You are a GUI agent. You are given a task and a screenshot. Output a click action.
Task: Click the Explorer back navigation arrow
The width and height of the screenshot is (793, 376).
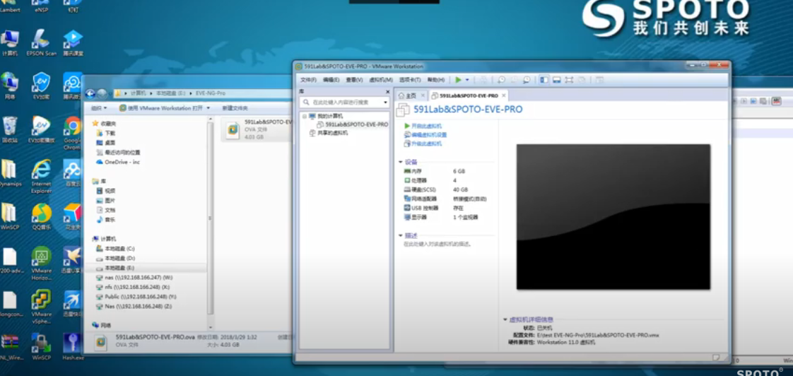tap(90, 93)
